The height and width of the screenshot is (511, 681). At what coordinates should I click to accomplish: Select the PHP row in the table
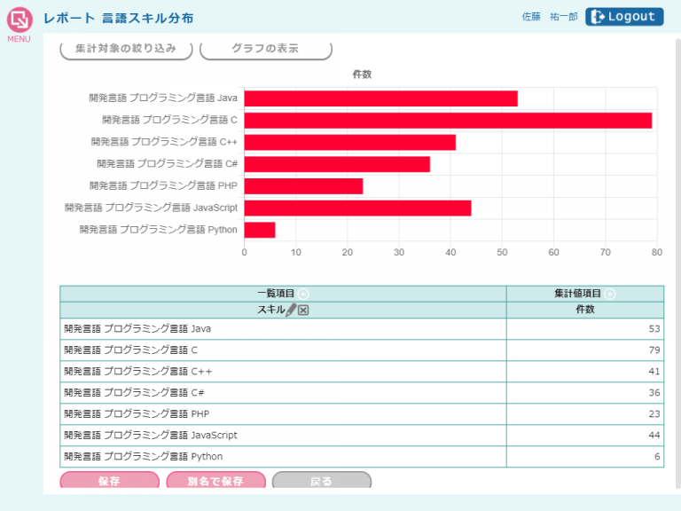pos(283,414)
